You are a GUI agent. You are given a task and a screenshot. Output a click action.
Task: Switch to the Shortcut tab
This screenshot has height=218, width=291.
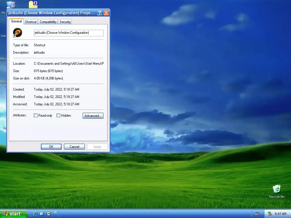(31, 22)
